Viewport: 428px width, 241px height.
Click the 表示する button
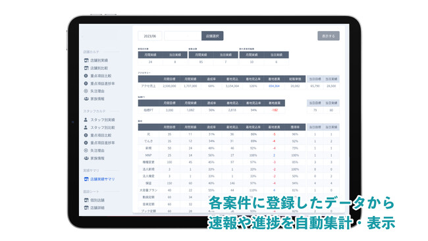[x=329, y=36]
